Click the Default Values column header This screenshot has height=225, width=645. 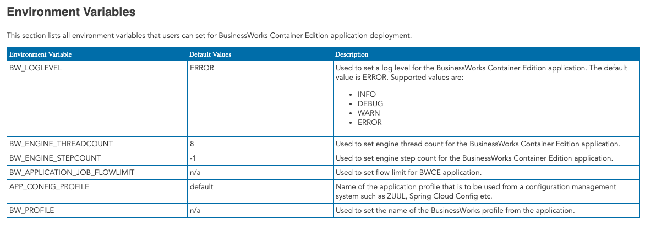coord(210,54)
